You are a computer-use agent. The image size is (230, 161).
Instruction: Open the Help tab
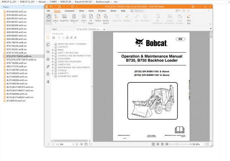pos(123,11)
